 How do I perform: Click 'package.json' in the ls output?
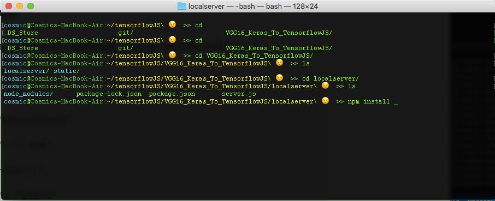(172, 94)
